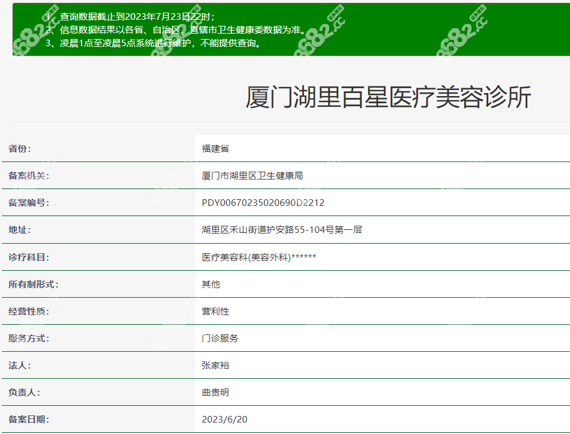The image size is (570, 434).
Task: Click the 经营性质 label
Action: (x=29, y=312)
